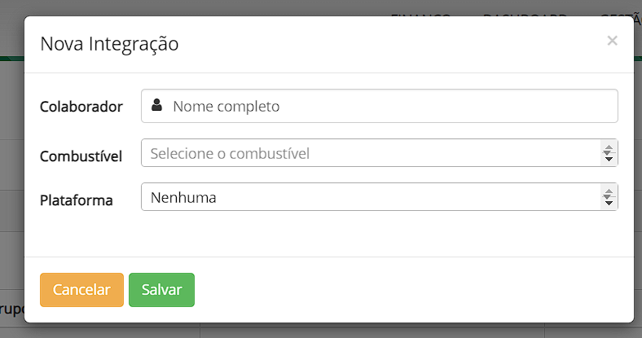Click the Nova Integração dialog title

tap(109, 44)
